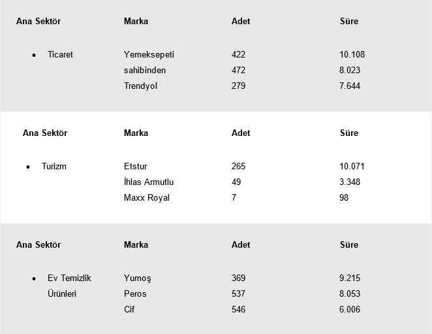Click the Süre header in the Turizm table

(349, 133)
